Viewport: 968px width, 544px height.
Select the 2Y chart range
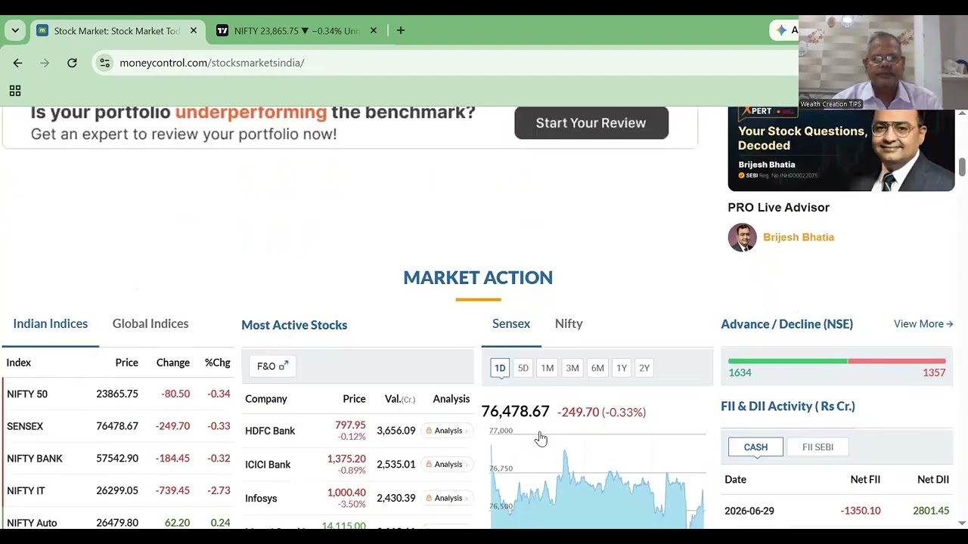(644, 368)
